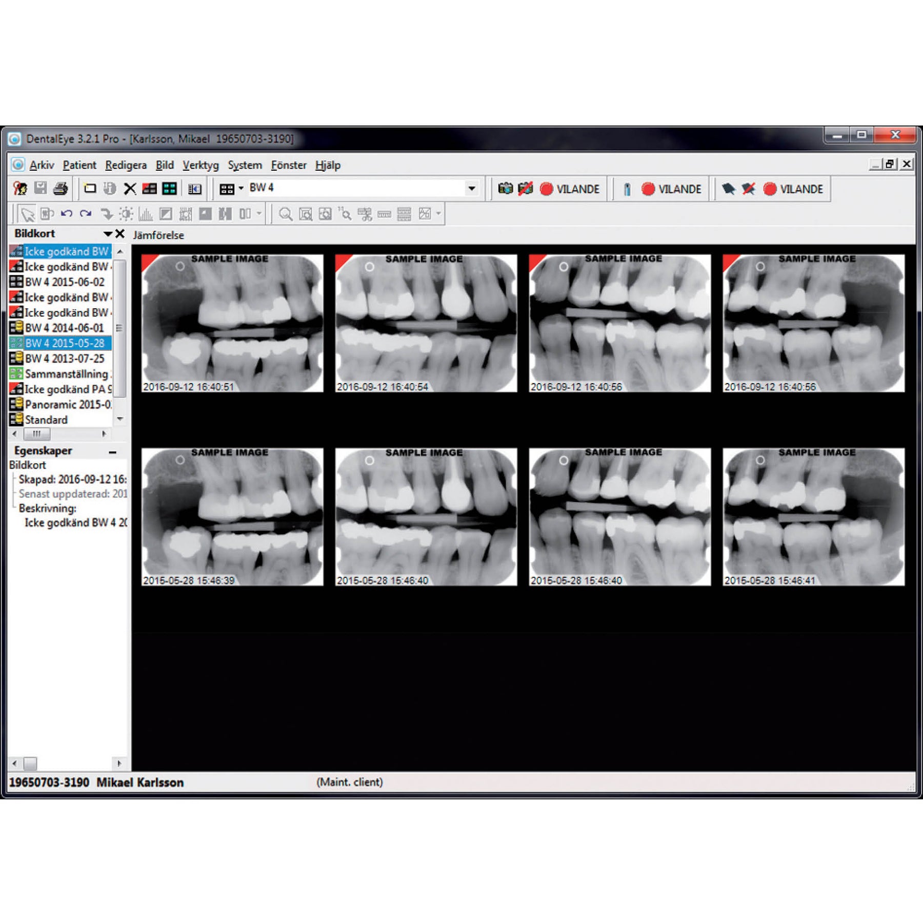Open the Hjälp menu
Image resolution: width=923 pixels, height=923 pixels.
coord(328,165)
